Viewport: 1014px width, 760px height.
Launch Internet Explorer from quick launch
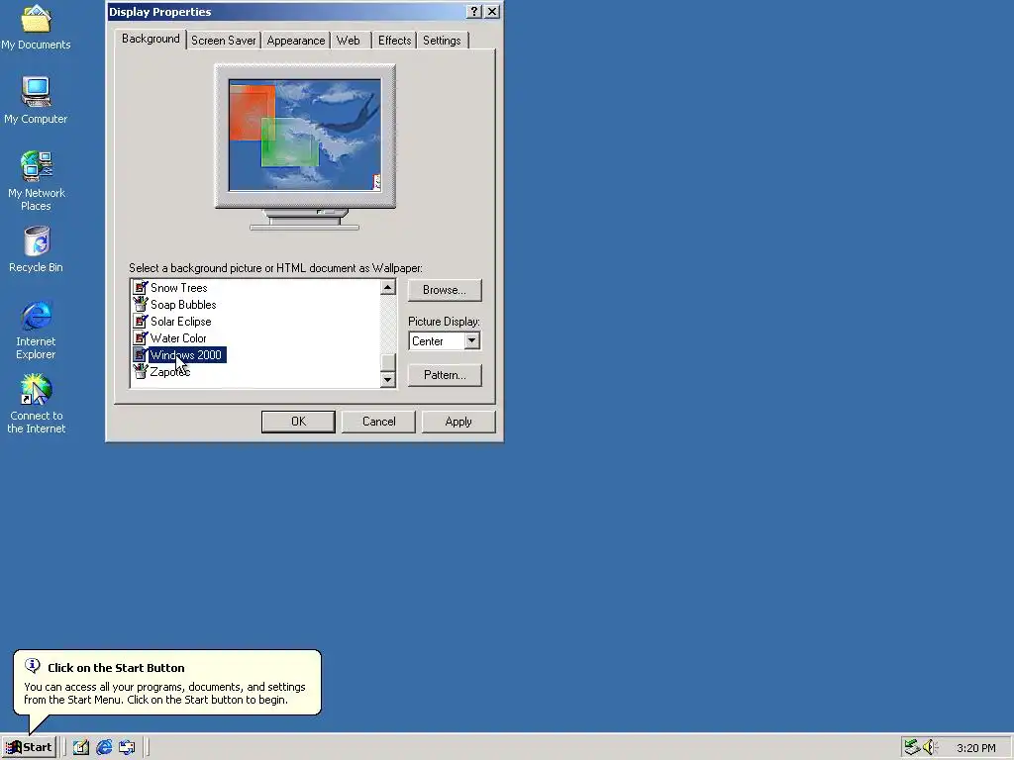pos(104,748)
